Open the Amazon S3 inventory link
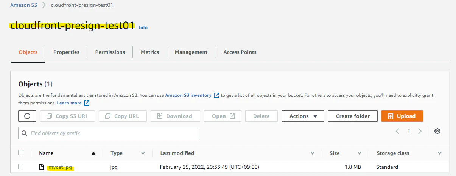 coord(188,95)
